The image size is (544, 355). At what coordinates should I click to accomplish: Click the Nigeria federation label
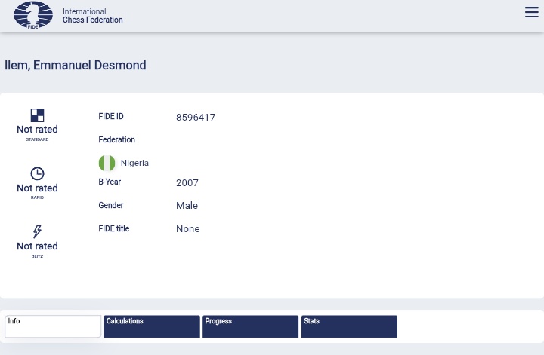(x=134, y=163)
